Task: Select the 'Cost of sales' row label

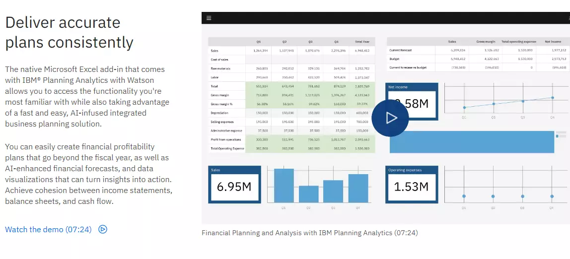Action: (219, 60)
